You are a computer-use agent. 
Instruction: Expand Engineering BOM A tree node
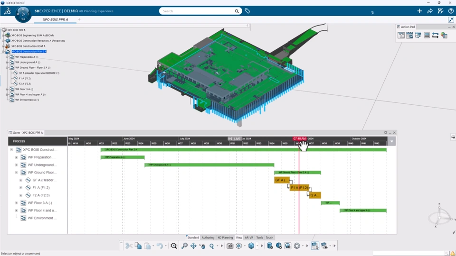pyautogui.click(x=3, y=35)
